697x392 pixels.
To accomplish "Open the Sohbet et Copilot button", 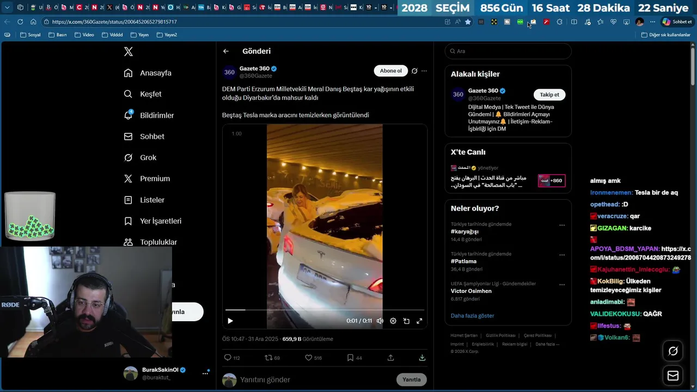I will [677, 22].
